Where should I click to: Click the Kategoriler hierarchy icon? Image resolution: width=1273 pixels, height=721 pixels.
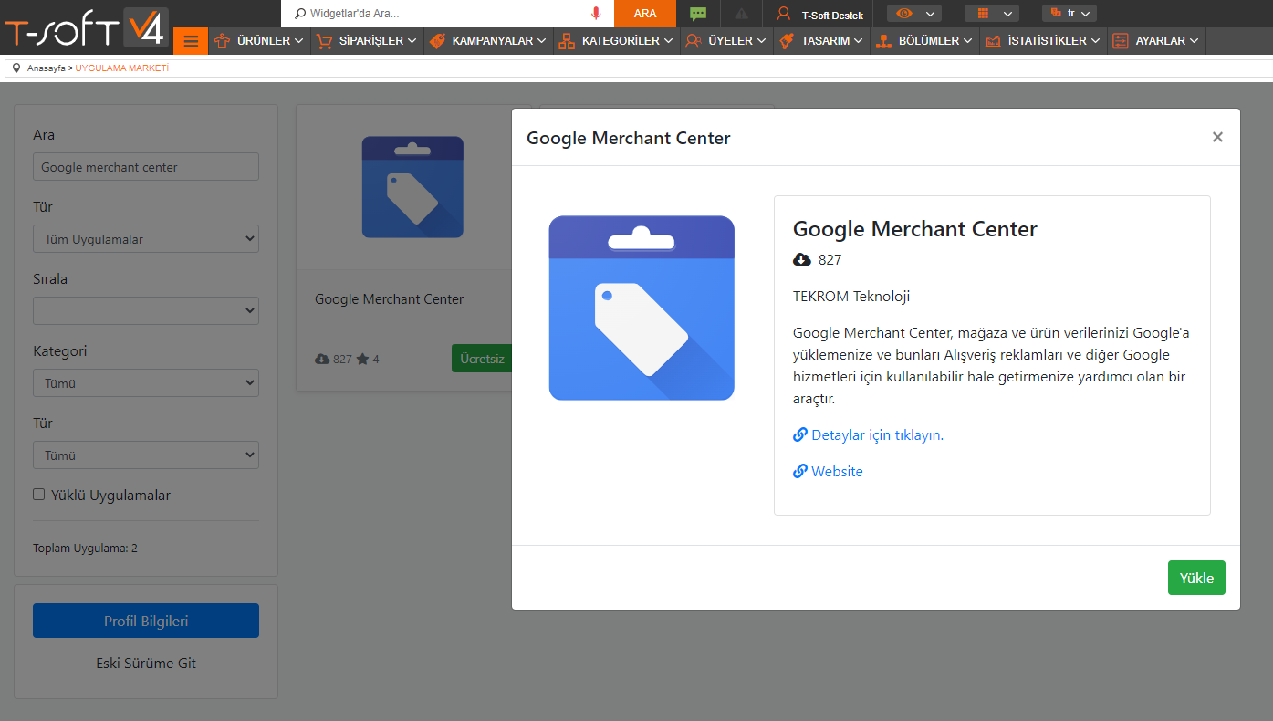point(567,41)
